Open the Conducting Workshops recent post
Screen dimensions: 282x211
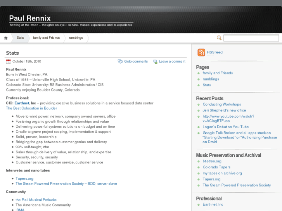[x=222, y=104]
